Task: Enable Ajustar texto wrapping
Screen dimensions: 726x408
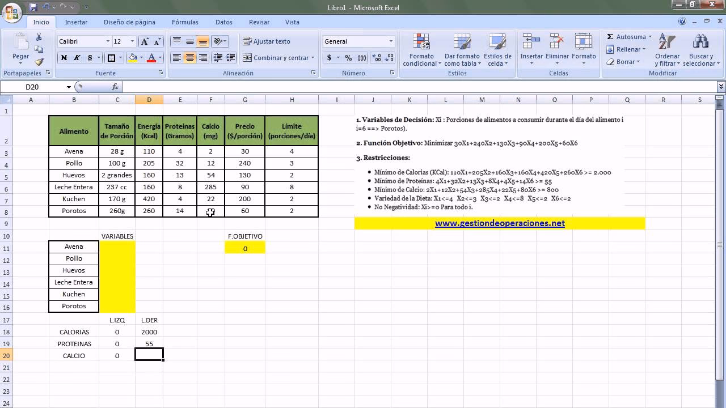Action: 266,41
